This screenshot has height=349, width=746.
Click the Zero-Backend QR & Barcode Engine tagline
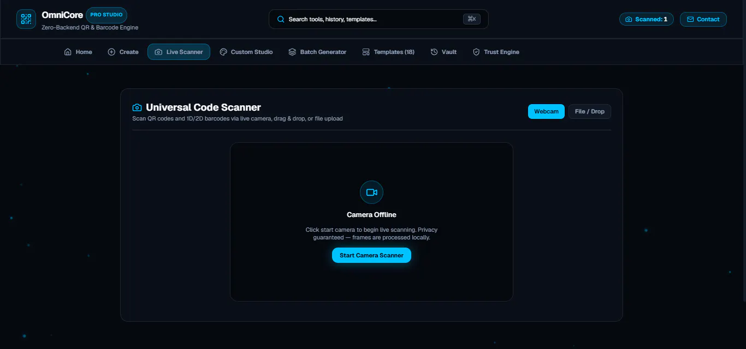pos(90,27)
